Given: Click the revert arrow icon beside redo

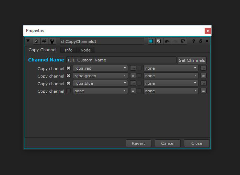Looking at the screenshot, I should click(183, 41).
